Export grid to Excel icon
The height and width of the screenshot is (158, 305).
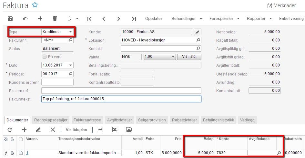tap(115, 129)
